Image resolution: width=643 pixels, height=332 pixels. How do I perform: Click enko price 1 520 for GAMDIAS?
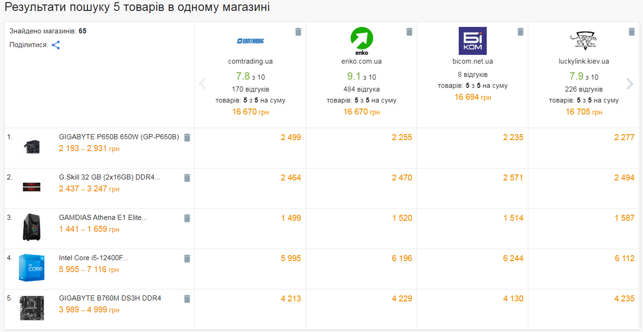pos(402,217)
